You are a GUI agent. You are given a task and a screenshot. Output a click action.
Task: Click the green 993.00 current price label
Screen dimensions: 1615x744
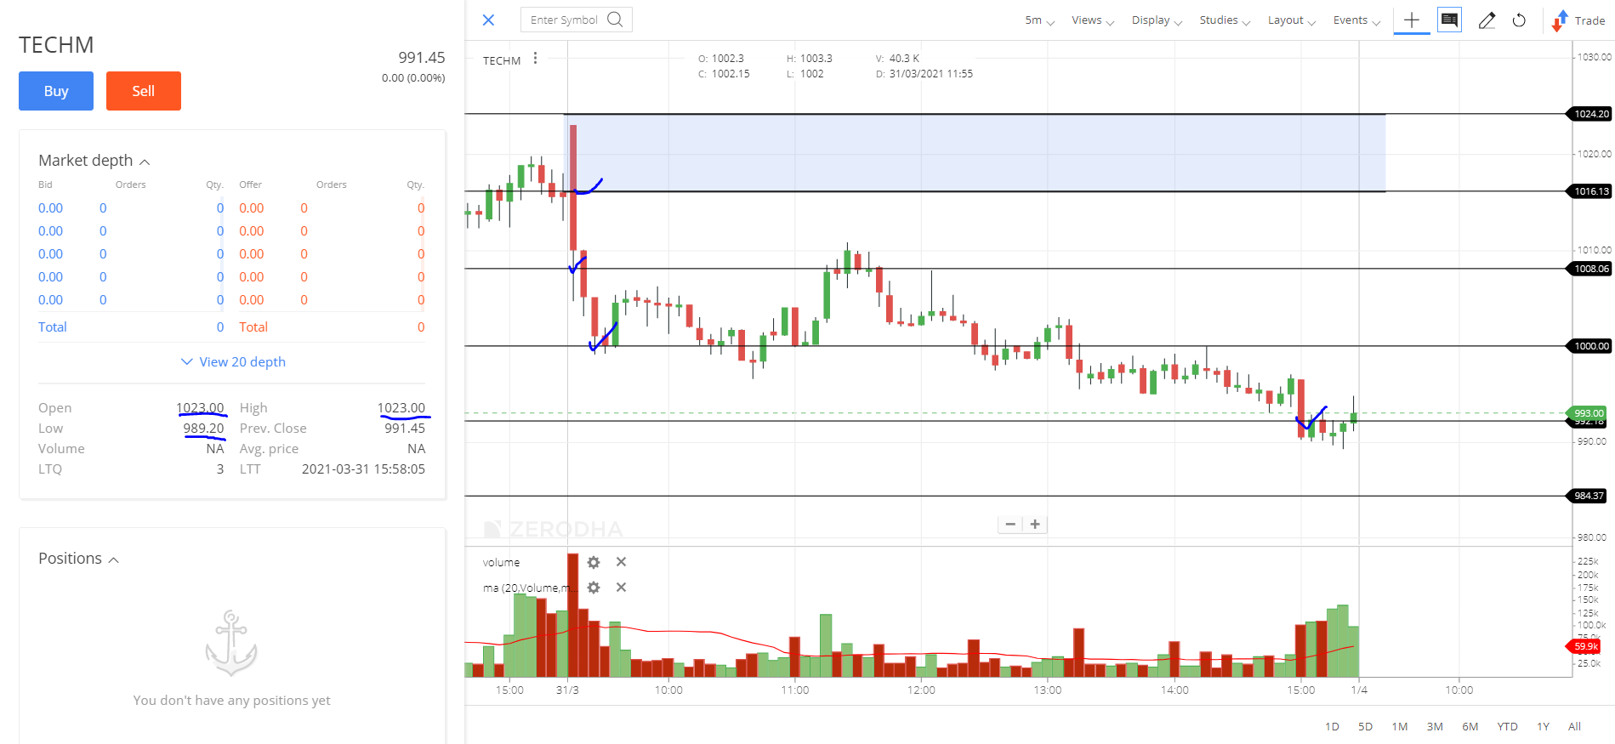tap(1587, 413)
